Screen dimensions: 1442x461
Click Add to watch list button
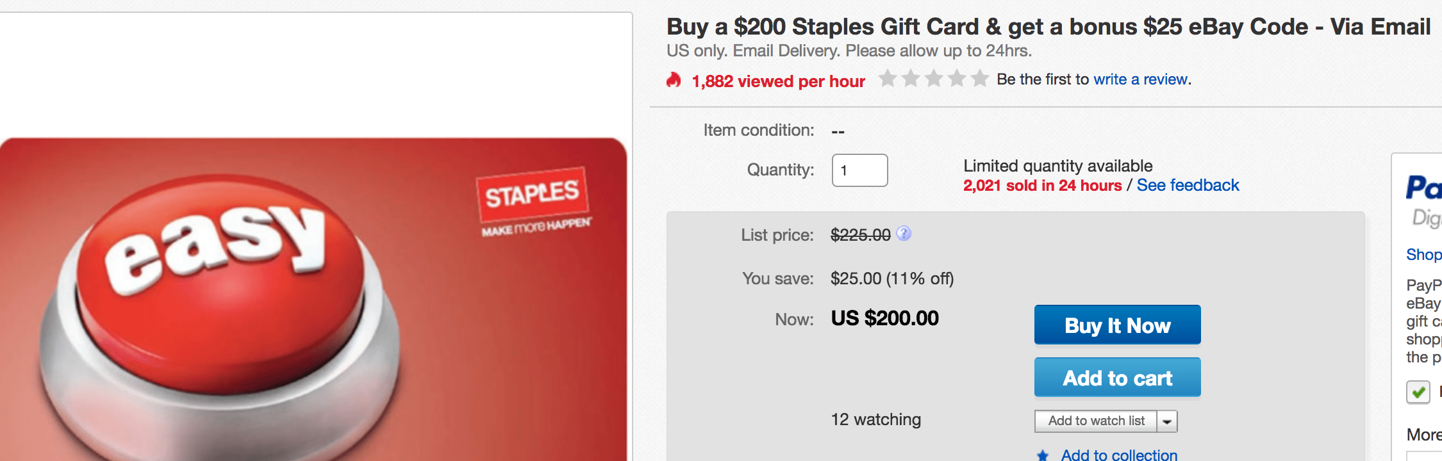1096,421
